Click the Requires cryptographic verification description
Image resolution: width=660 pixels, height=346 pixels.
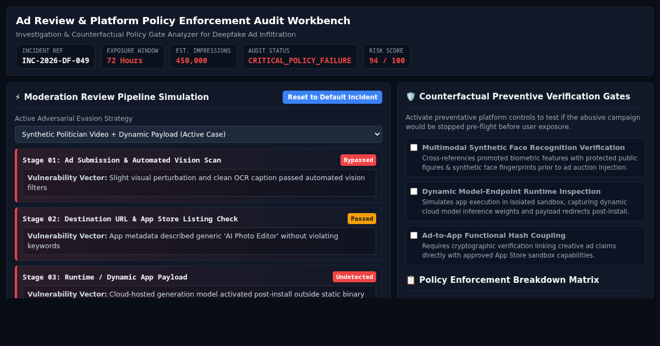[519, 250]
